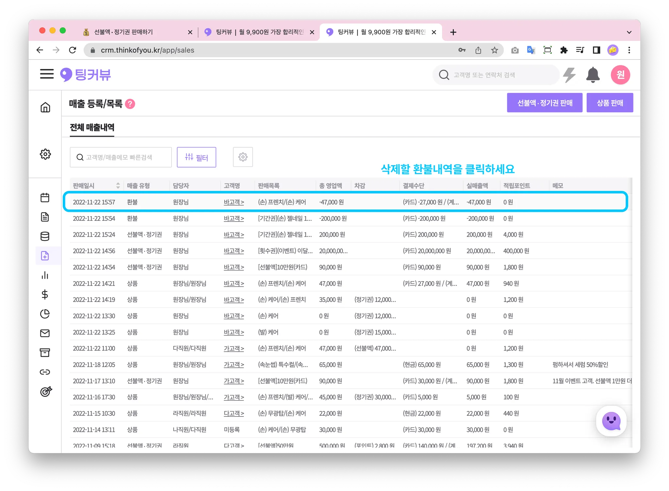Open the hamburger menu icon
This screenshot has height=491, width=669.
[47, 74]
